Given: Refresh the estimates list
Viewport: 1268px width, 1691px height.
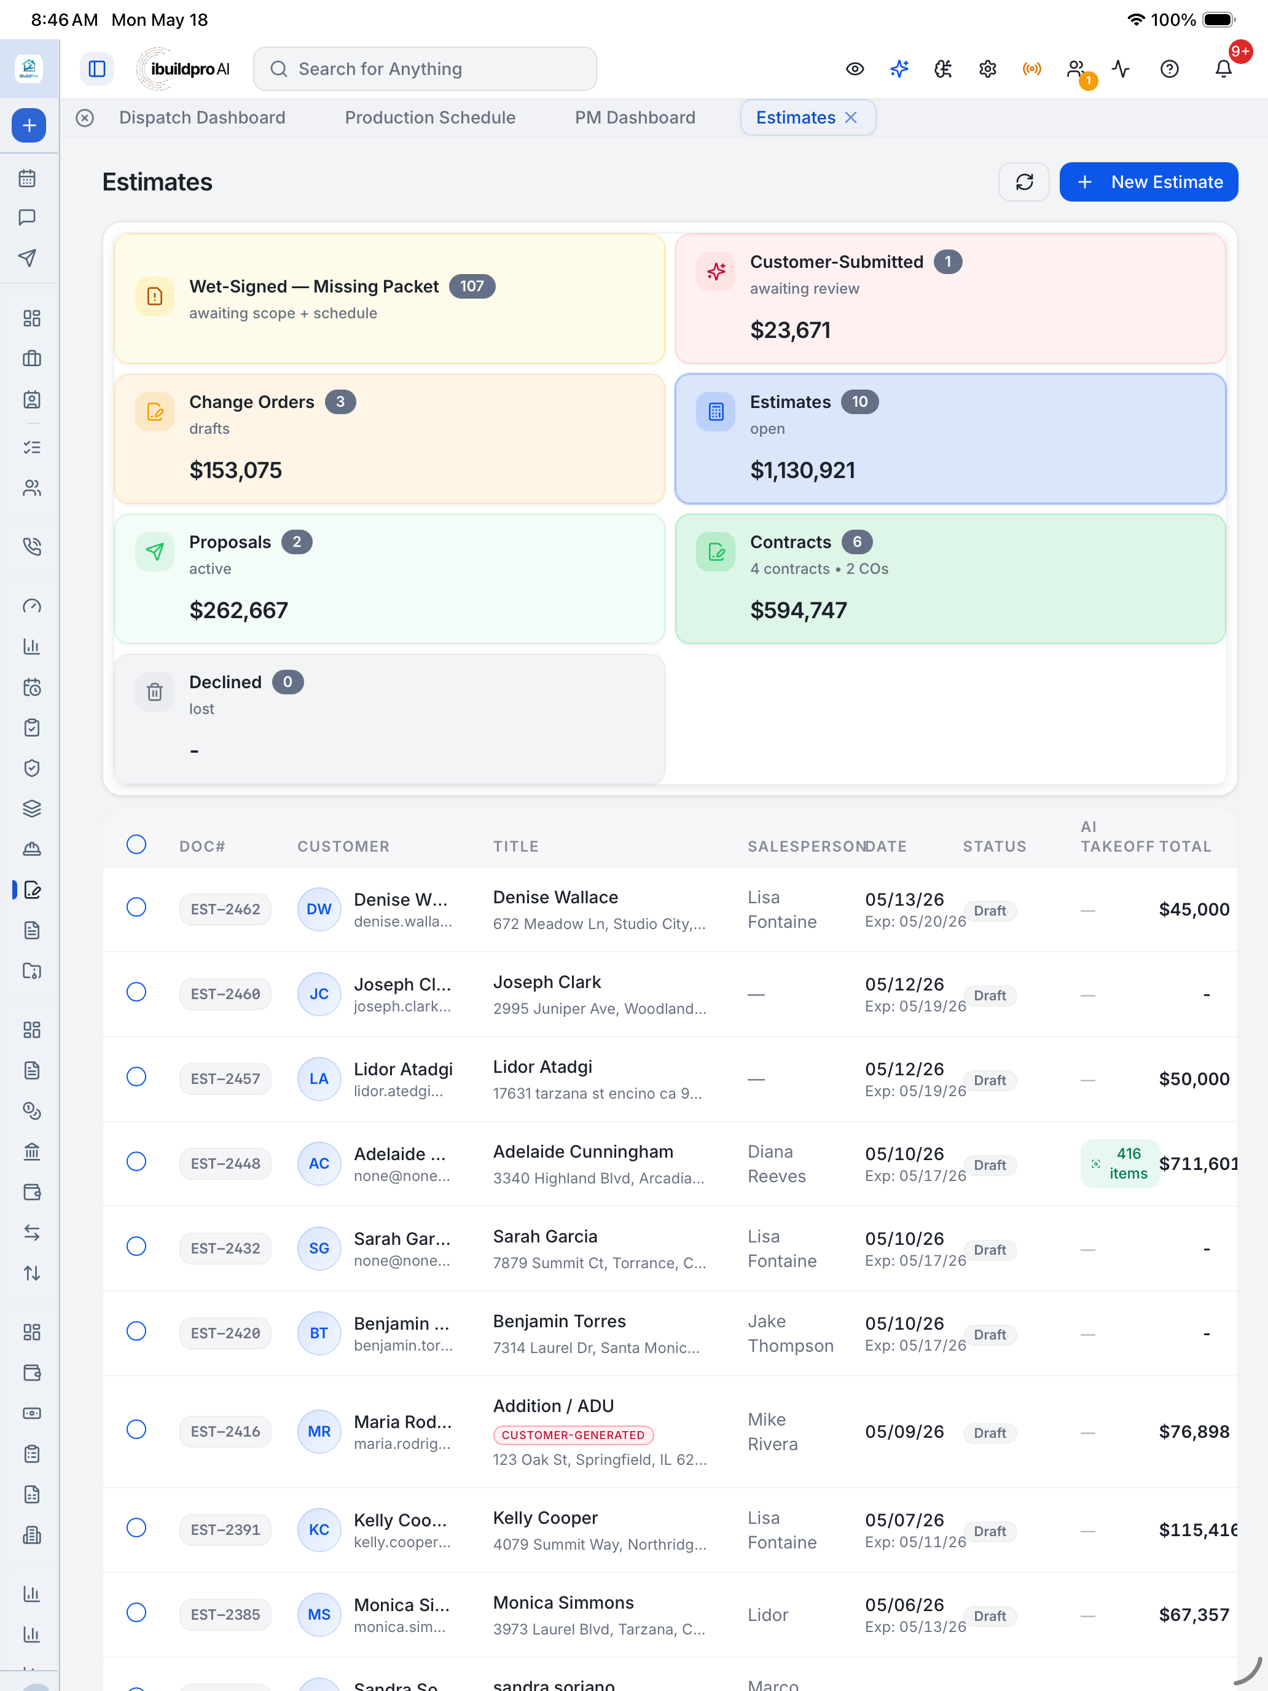Looking at the screenshot, I should pyautogui.click(x=1024, y=182).
